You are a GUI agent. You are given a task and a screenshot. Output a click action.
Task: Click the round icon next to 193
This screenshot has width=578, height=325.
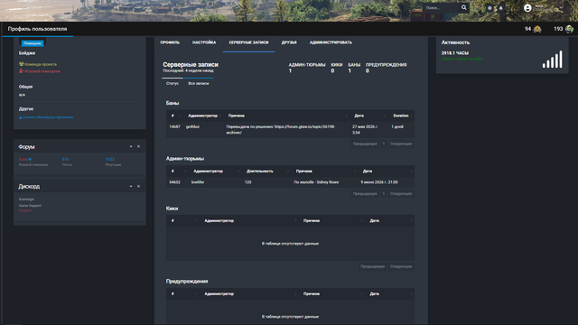(x=569, y=29)
